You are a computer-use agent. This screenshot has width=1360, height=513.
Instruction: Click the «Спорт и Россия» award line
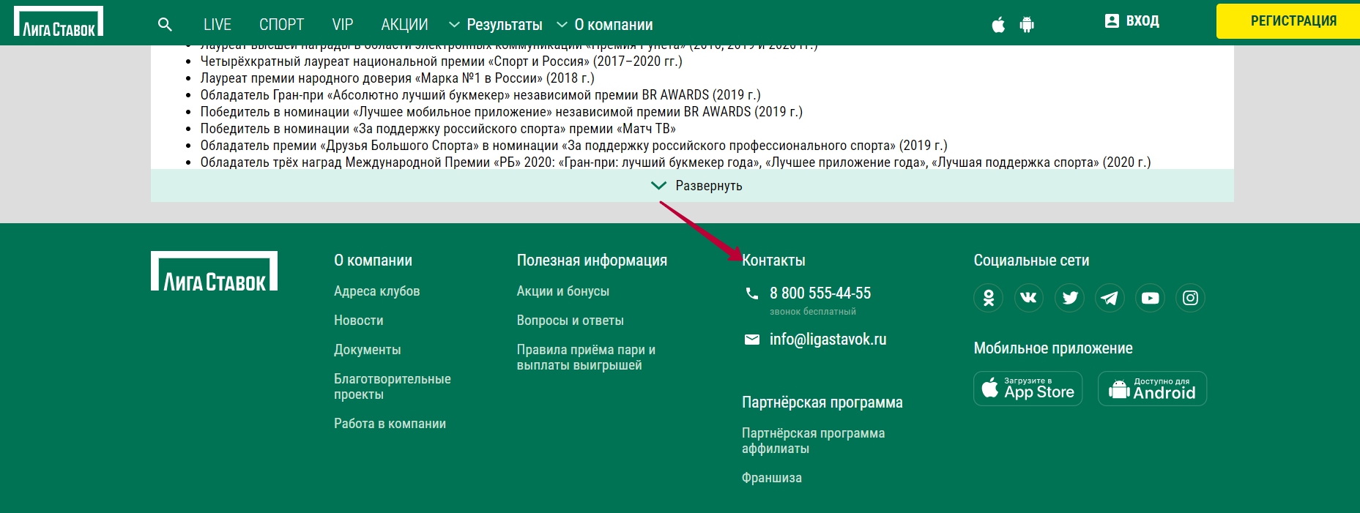coord(442,61)
